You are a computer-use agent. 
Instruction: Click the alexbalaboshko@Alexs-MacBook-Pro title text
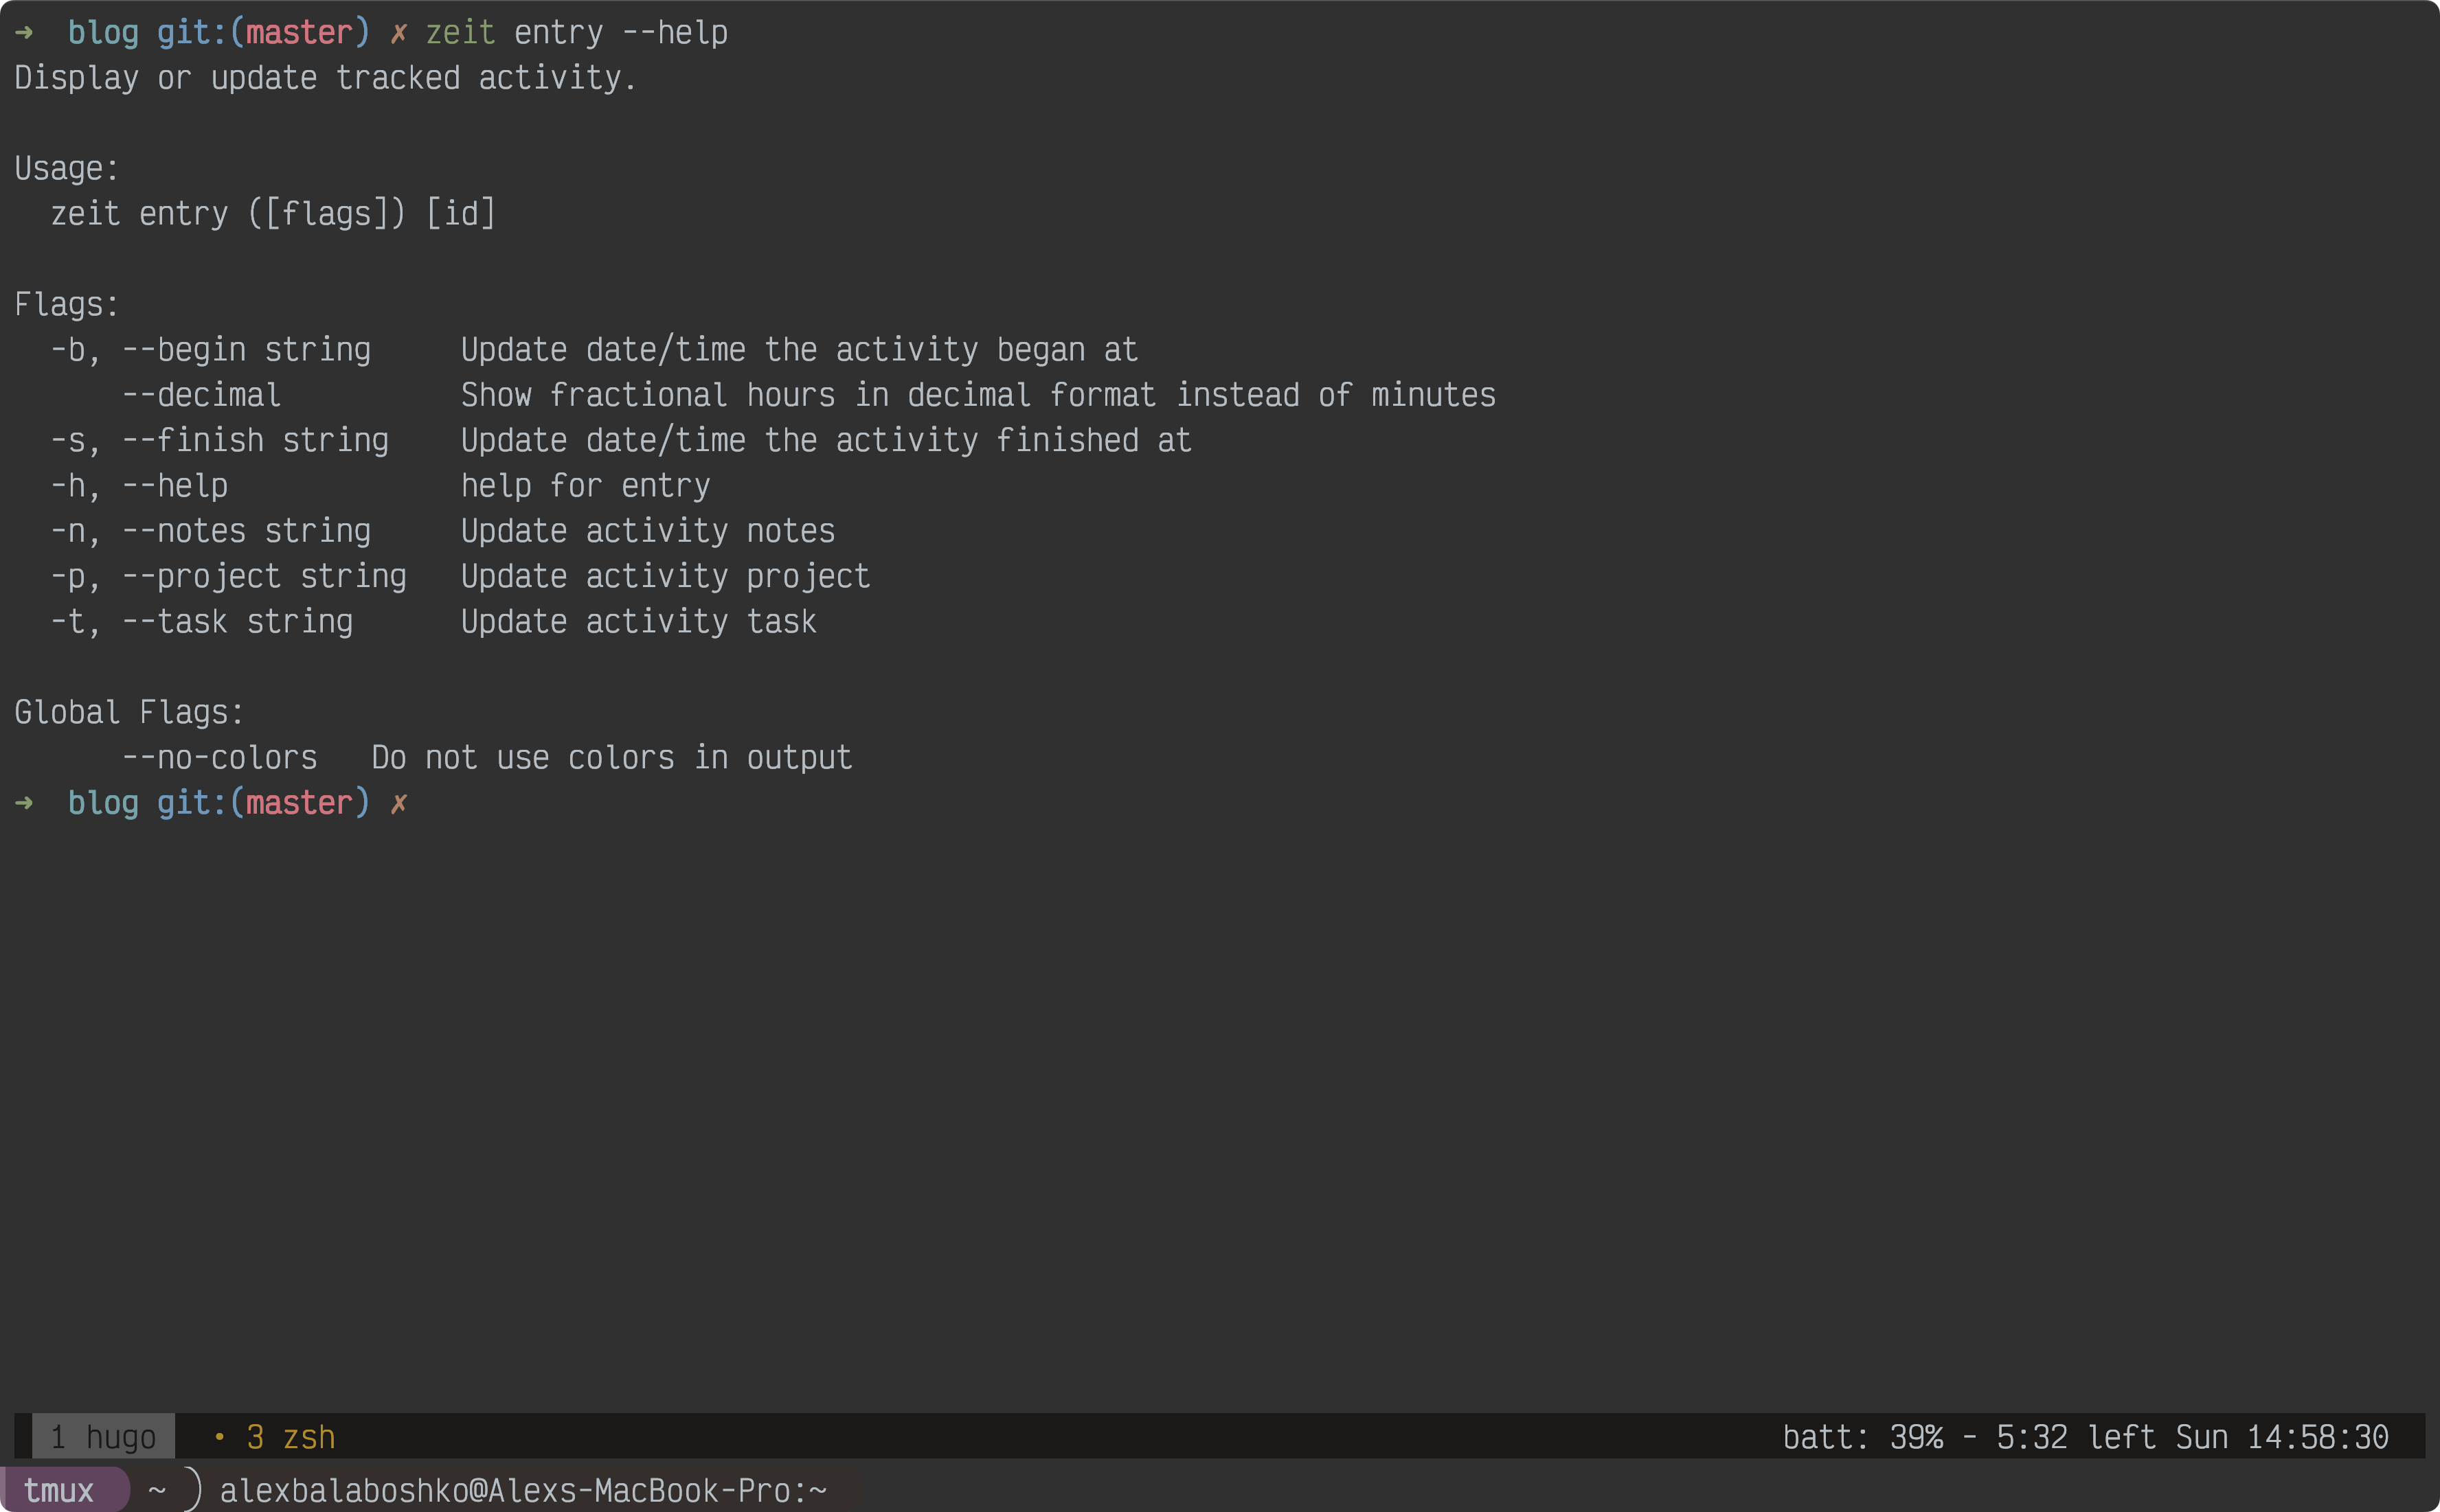(x=522, y=1490)
